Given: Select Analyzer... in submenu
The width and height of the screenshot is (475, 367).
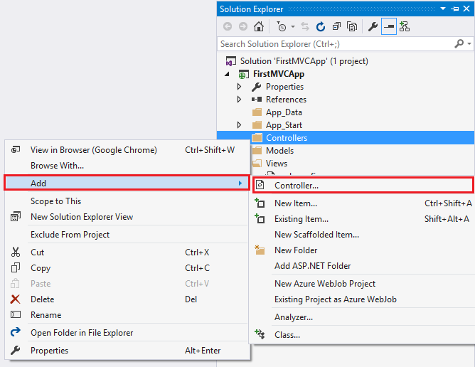Looking at the screenshot, I should (x=363, y=317).
